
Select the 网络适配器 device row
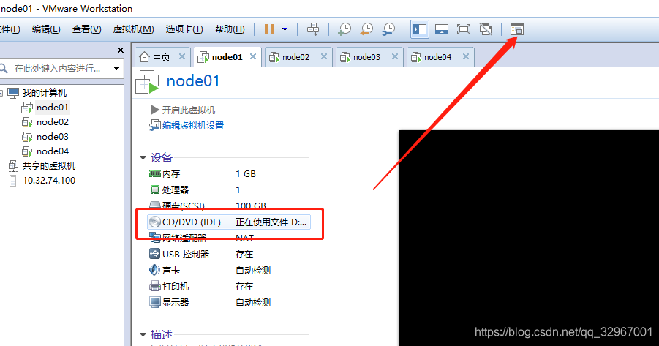point(229,238)
